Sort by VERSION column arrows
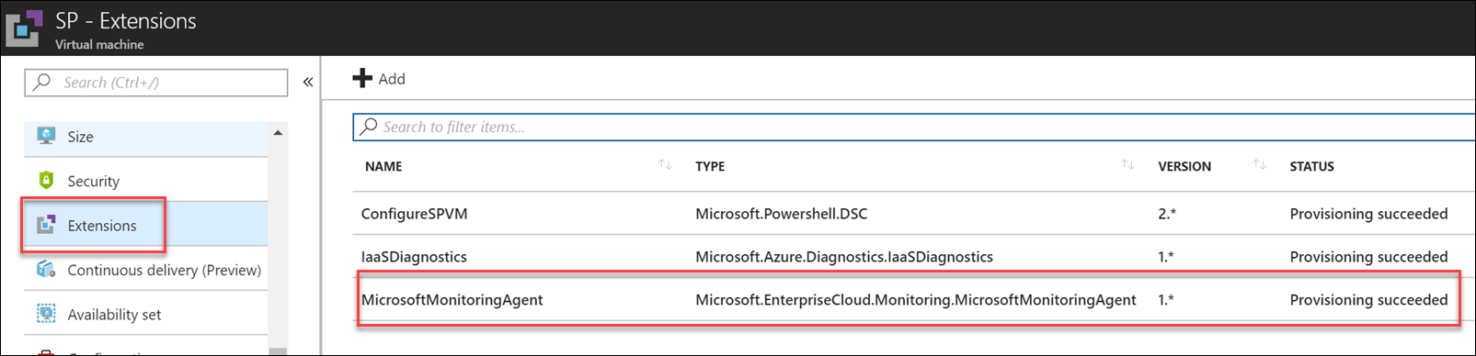This screenshot has width=1476, height=356. (1259, 165)
